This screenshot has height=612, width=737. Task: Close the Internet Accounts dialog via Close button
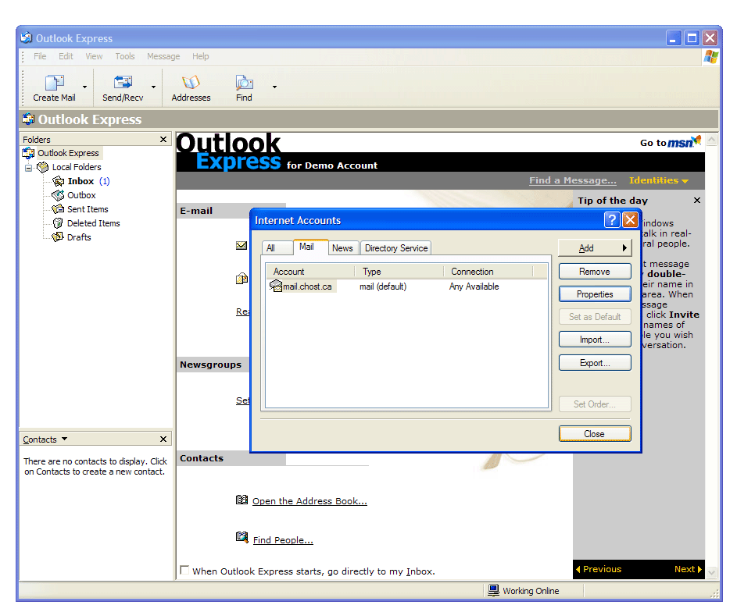(595, 434)
